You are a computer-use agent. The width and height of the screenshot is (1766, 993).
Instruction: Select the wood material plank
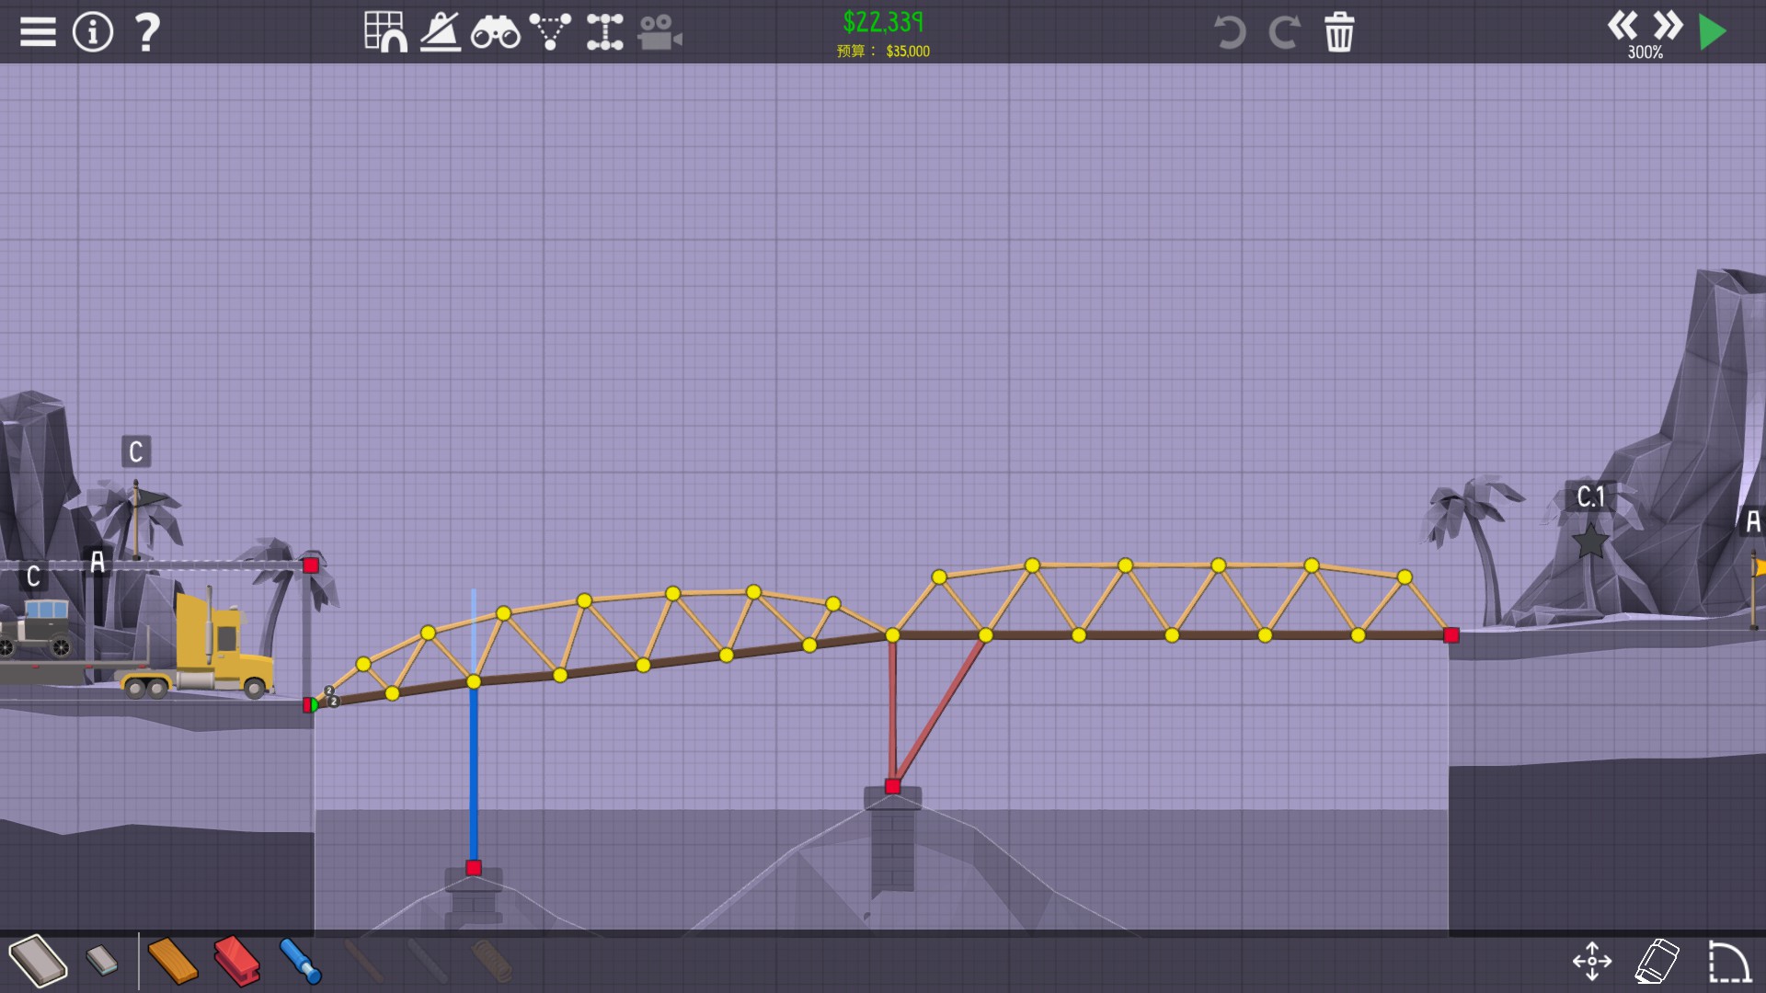coord(172,961)
